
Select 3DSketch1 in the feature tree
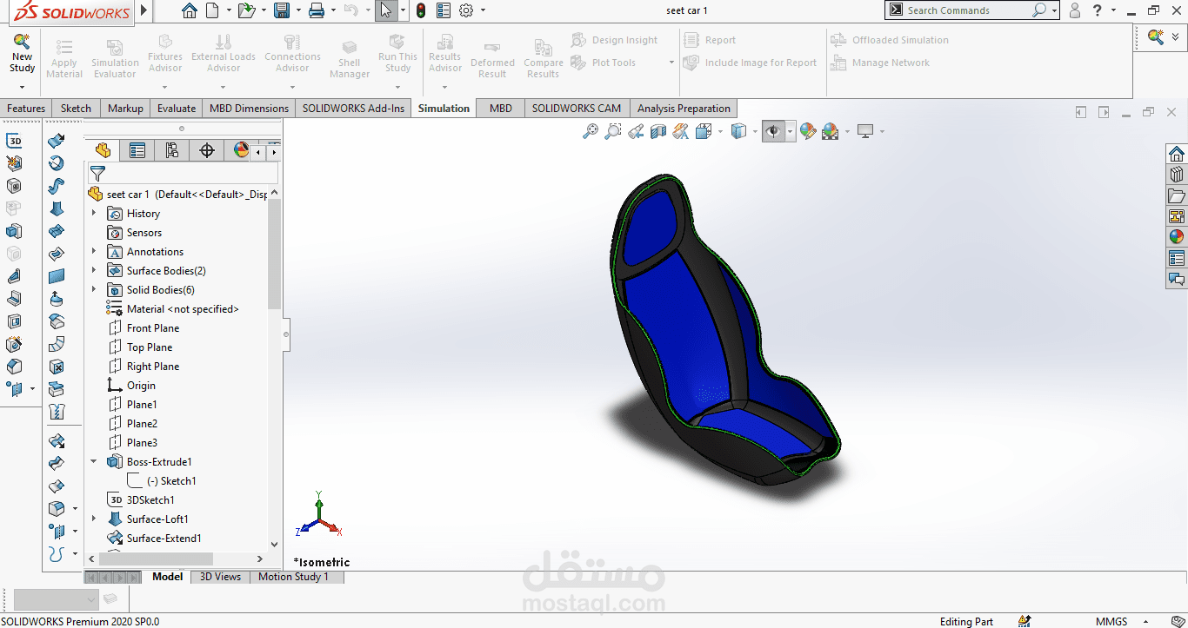(x=150, y=500)
